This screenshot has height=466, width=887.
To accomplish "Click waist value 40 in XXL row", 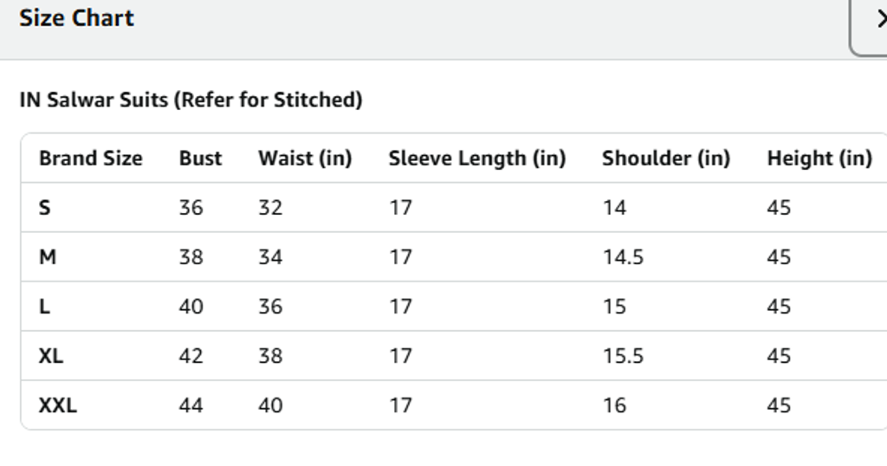I will tap(270, 405).
